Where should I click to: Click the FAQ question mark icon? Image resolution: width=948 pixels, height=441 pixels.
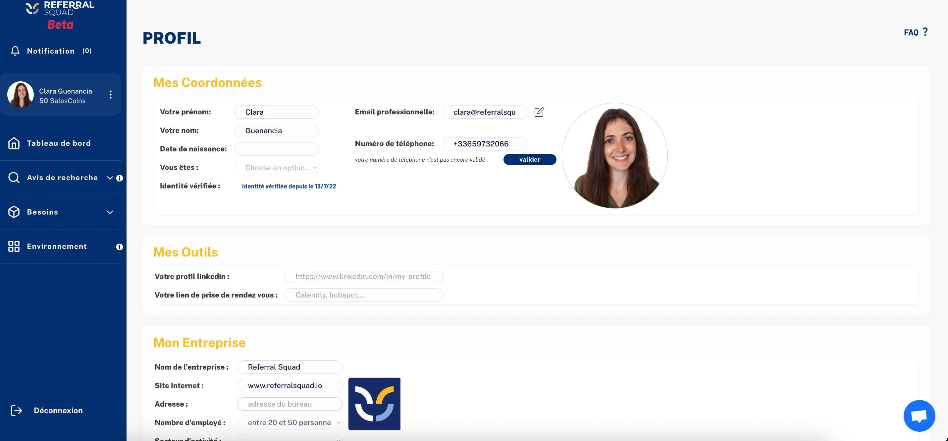tap(925, 32)
